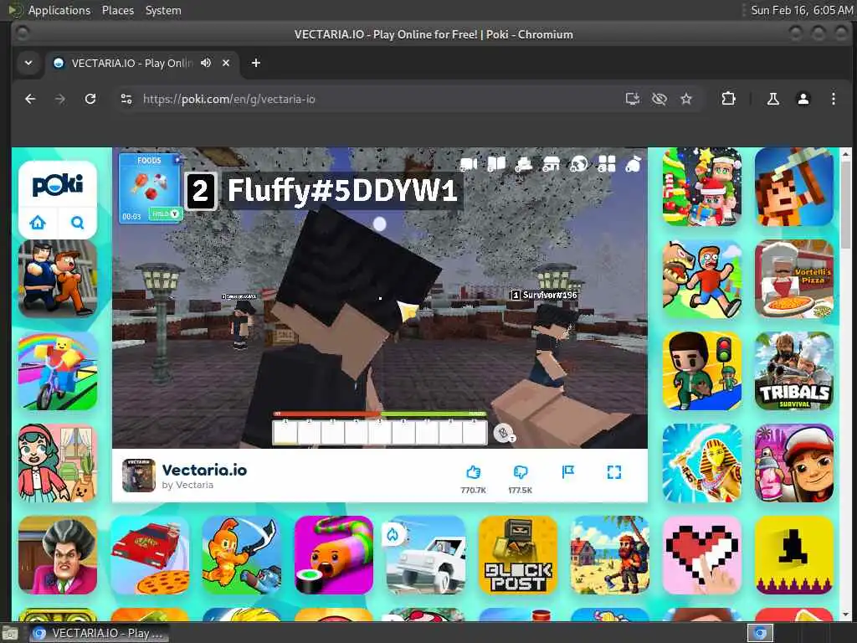Click the crafting station icon in game HUD
This screenshot has height=643, width=857.
pyautogui.click(x=524, y=163)
